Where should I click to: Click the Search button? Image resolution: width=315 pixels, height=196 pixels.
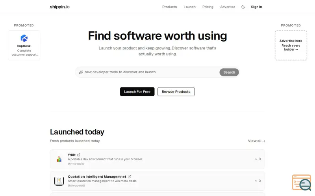[x=229, y=72]
